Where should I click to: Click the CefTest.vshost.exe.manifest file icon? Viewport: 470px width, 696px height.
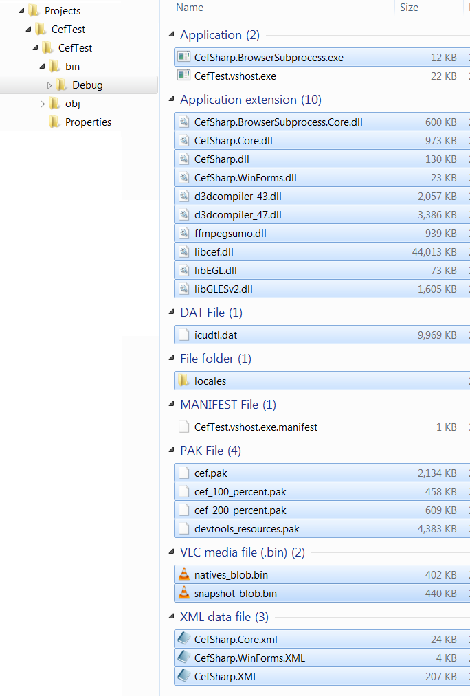(183, 427)
